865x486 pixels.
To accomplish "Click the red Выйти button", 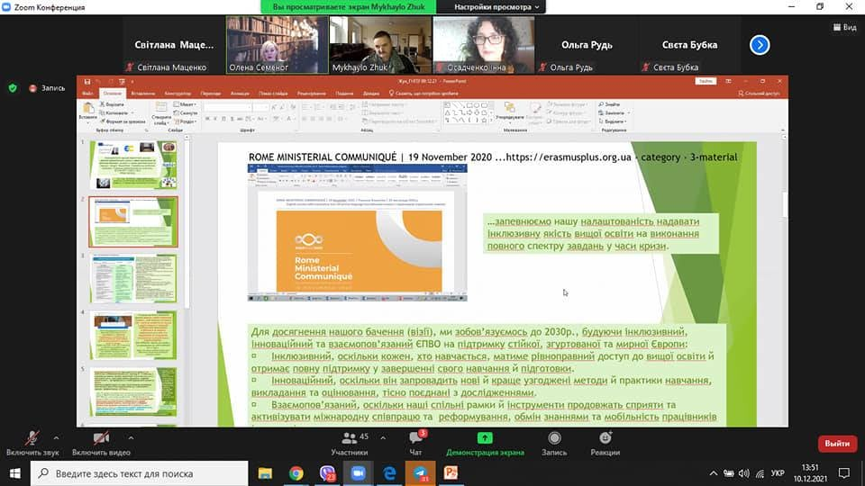I will point(836,443).
